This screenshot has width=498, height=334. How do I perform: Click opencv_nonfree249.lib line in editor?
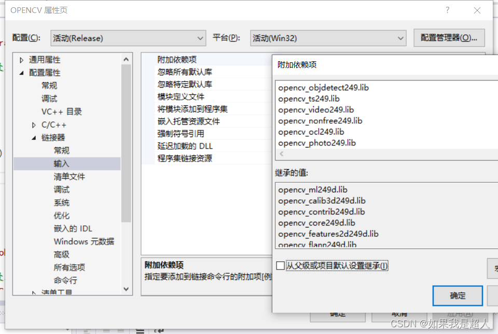coord(320,121)
